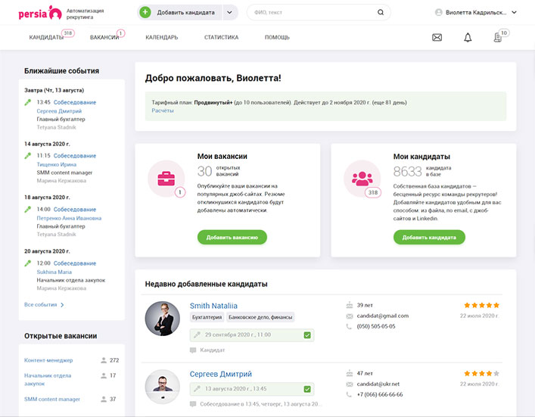This screenshot has width=535, height=417.
Task: Click Smith Nataliia's five-star rating
Action: click(481, 305)
